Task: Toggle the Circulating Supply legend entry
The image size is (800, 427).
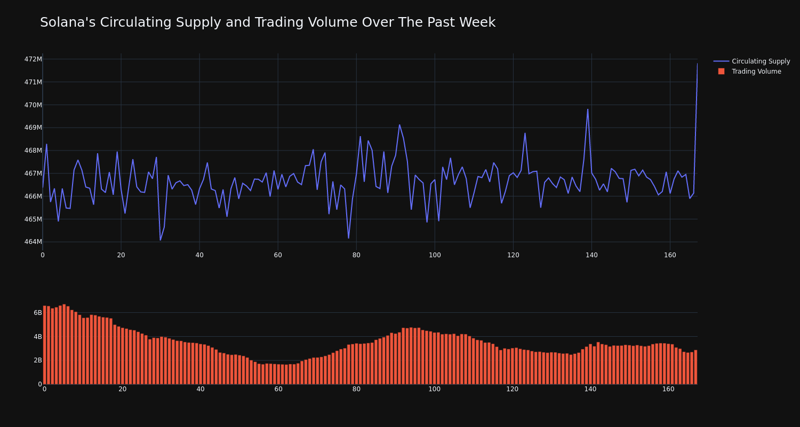Action: [751, 61]
